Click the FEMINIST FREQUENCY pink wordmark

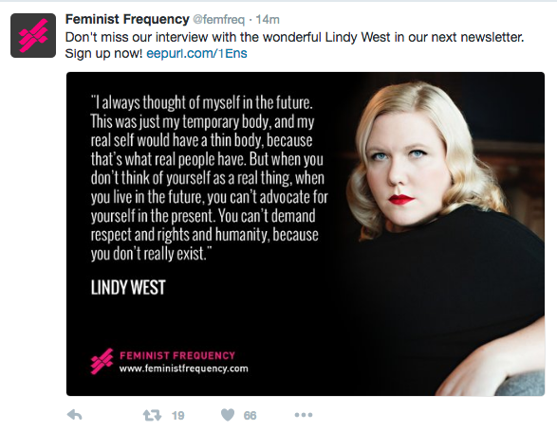[x=177, y=355]
